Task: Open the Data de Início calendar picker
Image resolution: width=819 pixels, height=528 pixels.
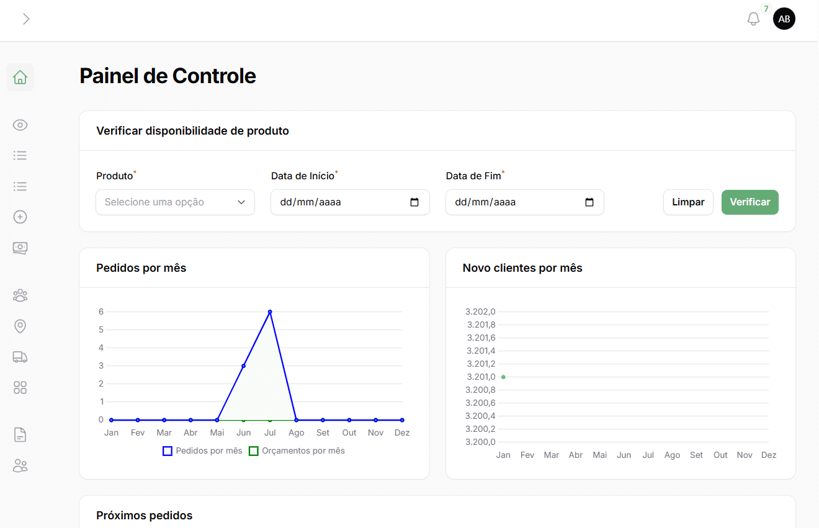Action: click(415, 202)
